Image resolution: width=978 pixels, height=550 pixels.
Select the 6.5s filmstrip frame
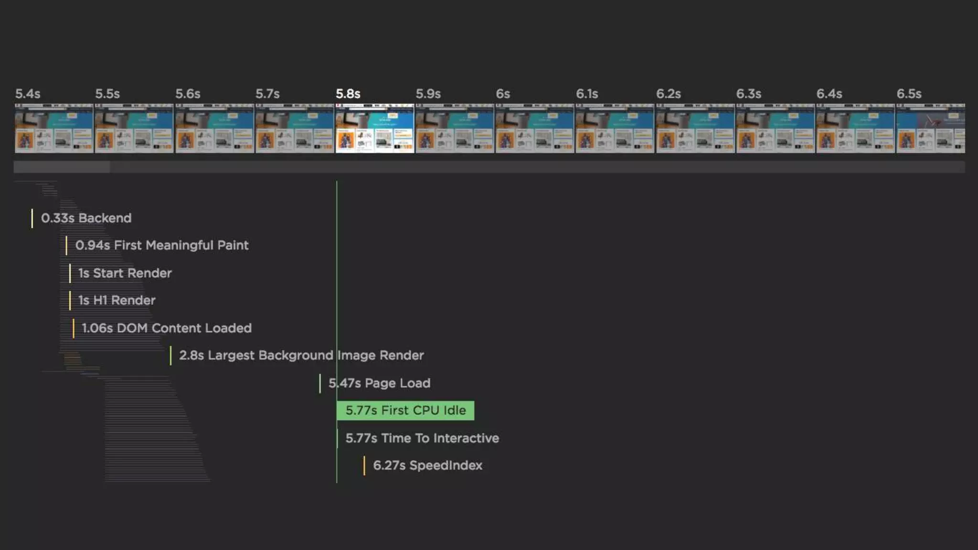(x=930, y=128)
